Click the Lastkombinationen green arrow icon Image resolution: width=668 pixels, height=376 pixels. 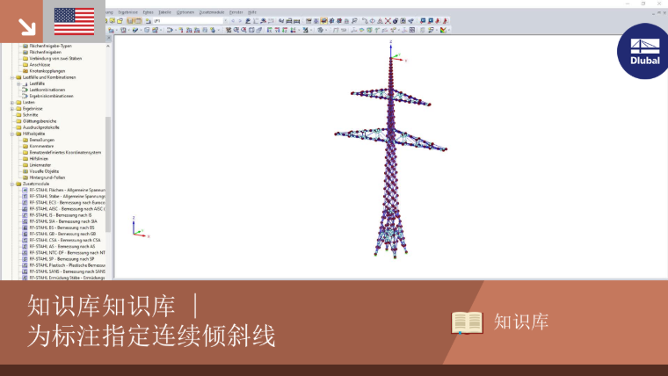click(25, 90)
